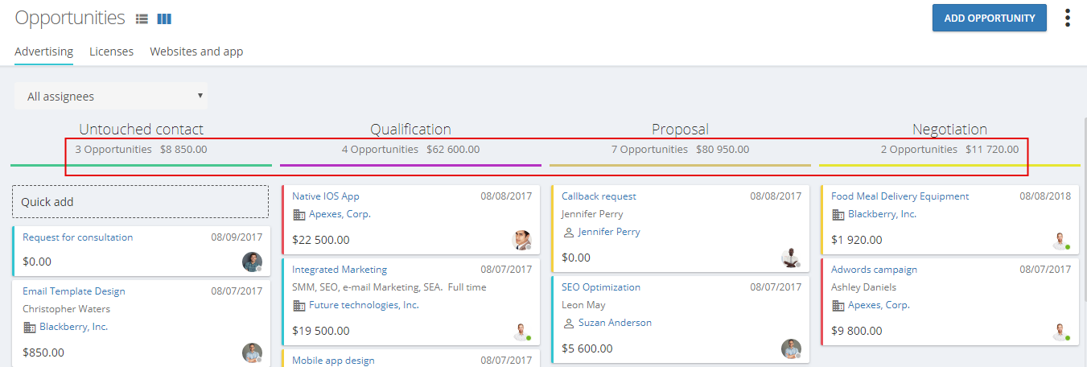Viewport: 1087px width, 367px height.
Task: Switch to kanban board view icon
Action: [164, 19]
